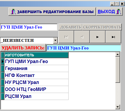
Task: Click row selector beside ООО НТЦ ГеоМИР
Action: [3, 89]
